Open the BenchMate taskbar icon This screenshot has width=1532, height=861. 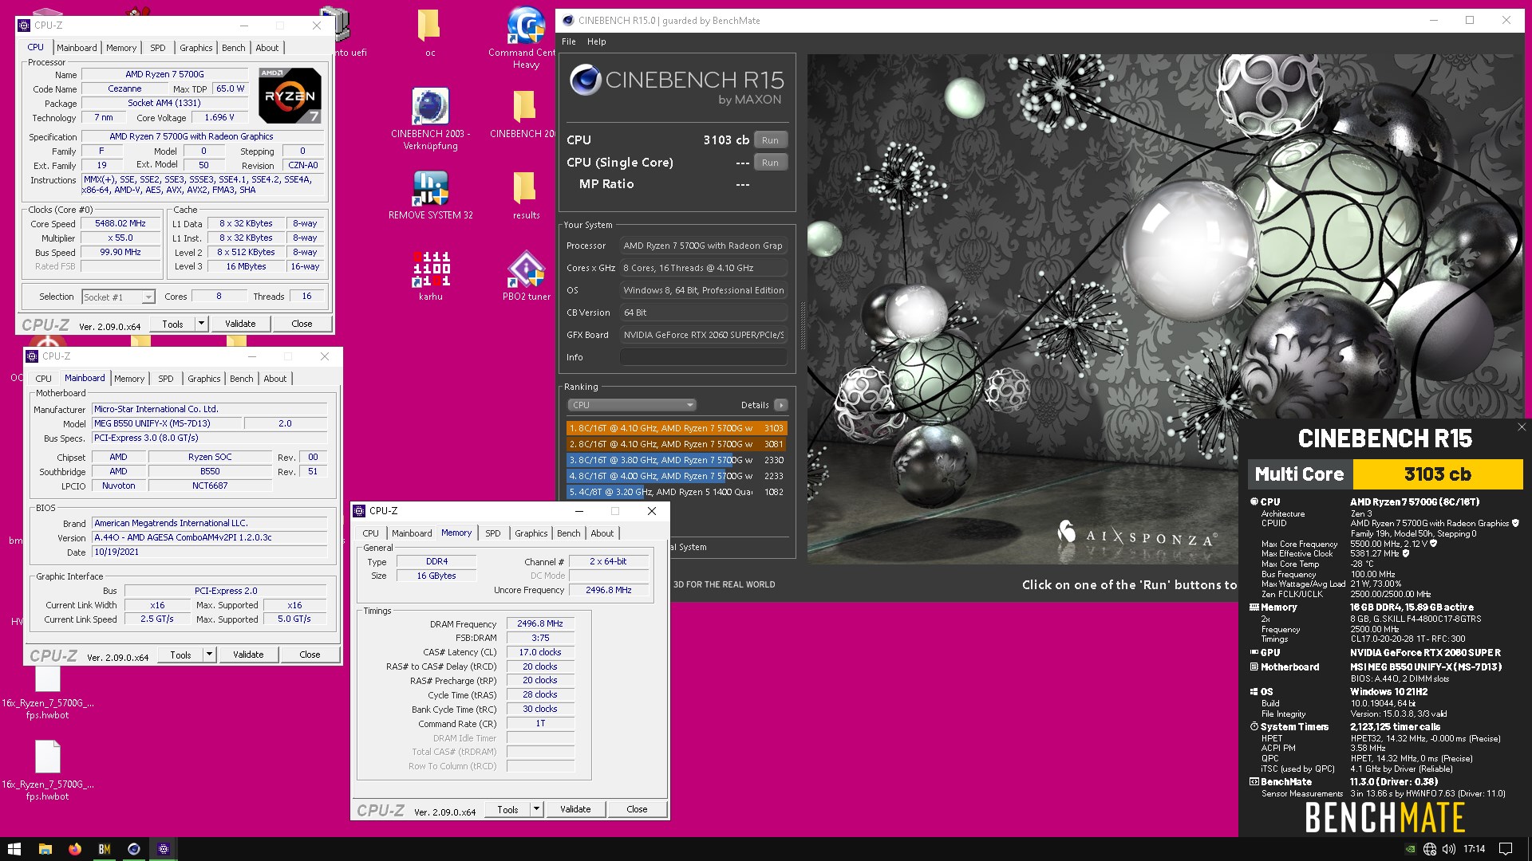tap(105, 849)
